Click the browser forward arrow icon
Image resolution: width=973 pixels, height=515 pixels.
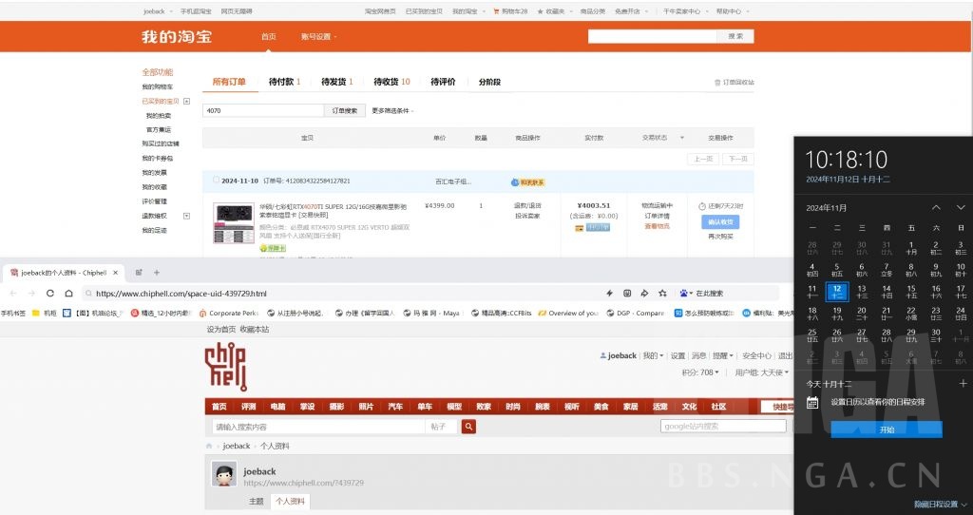[31, 293]
